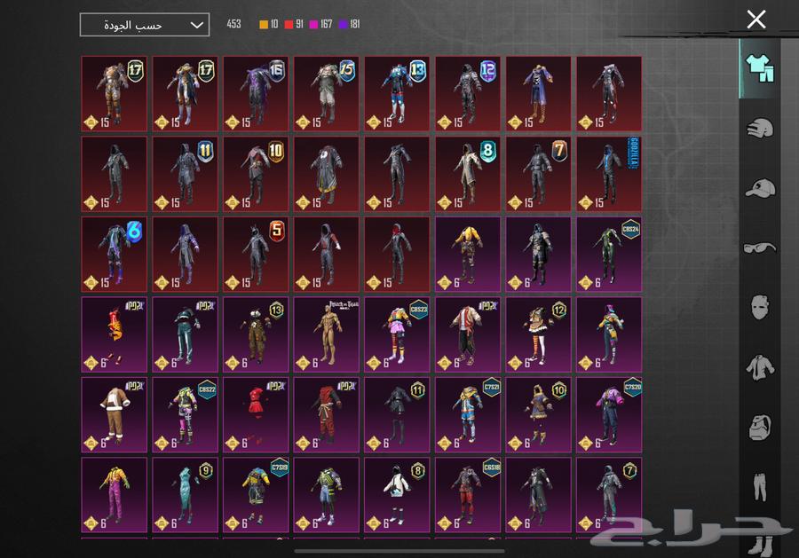Image resolution: width=799 pixels, height=558 pixels.
Task: Open the jacket tops category
Action: pyautogui.click(x=759, y=366)
